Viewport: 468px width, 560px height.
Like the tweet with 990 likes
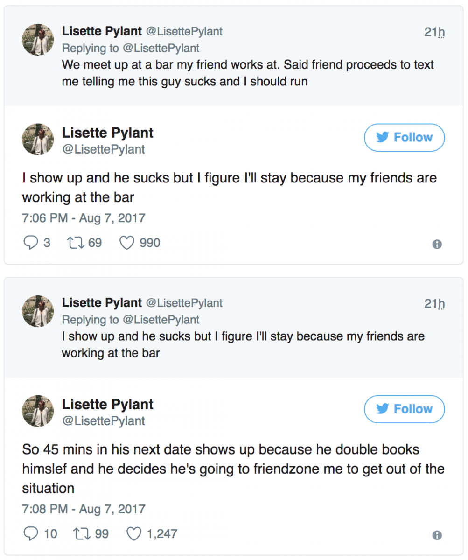click(127, 243)
